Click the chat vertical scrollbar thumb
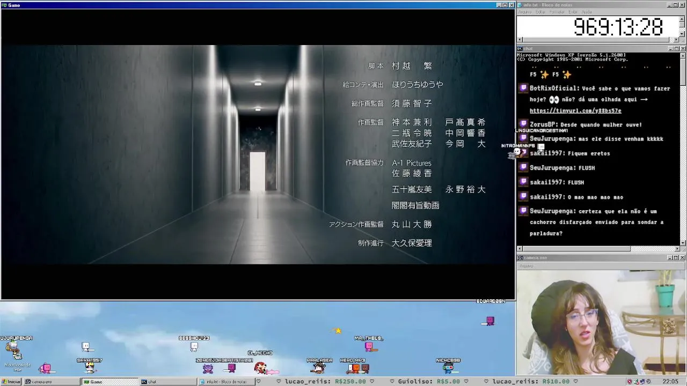The image size is (687, 386). (x=683, y=71)
